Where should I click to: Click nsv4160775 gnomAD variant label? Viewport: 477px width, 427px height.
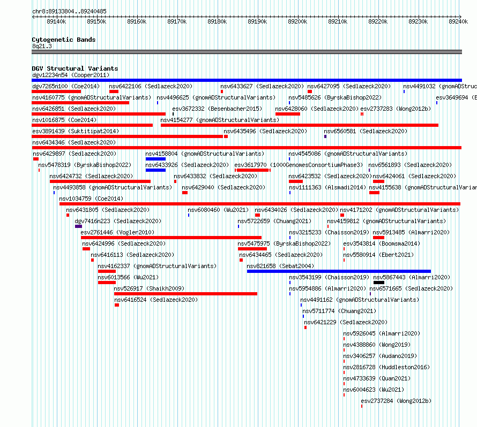(92, 97)
